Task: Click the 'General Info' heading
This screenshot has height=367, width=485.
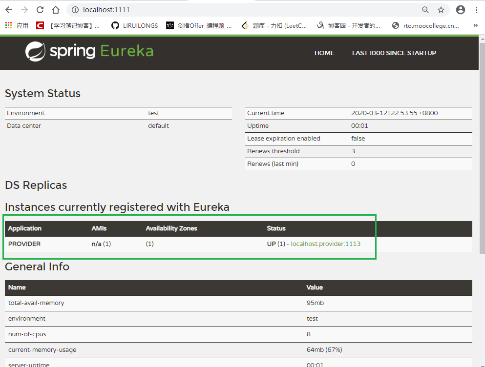Action: 37,266
